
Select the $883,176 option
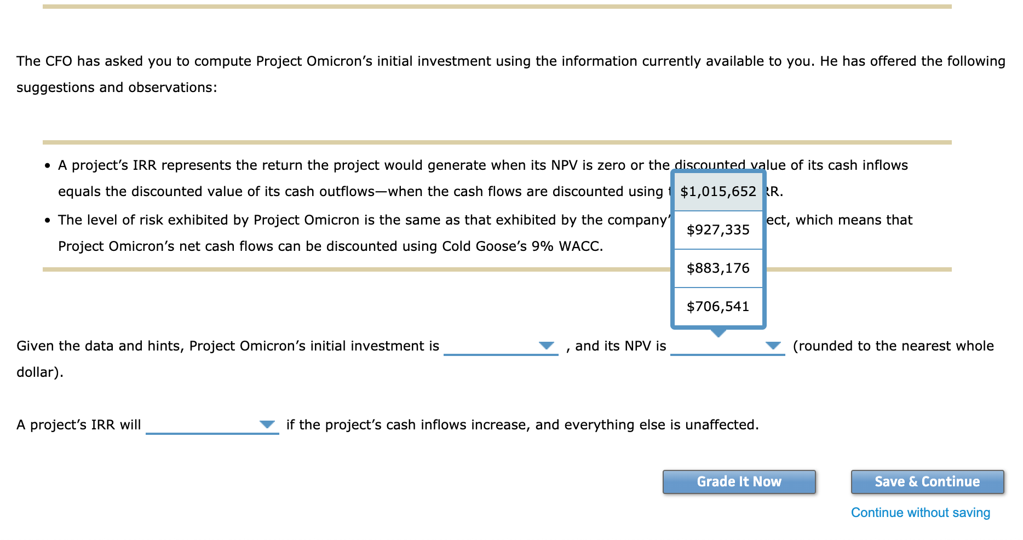pyautogui.click(x=717, y=268)
